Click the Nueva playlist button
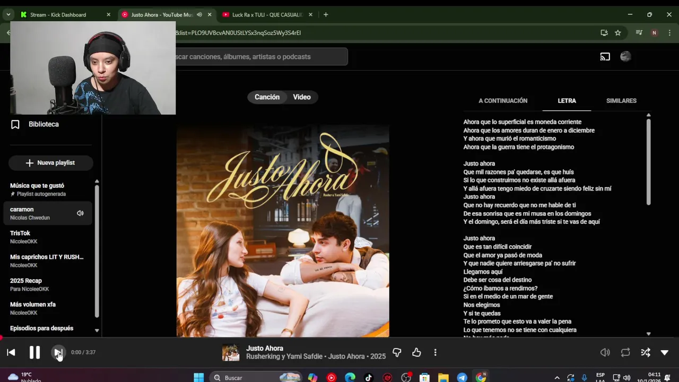Screen dimensions: 679x382 [x=50, y=163]
